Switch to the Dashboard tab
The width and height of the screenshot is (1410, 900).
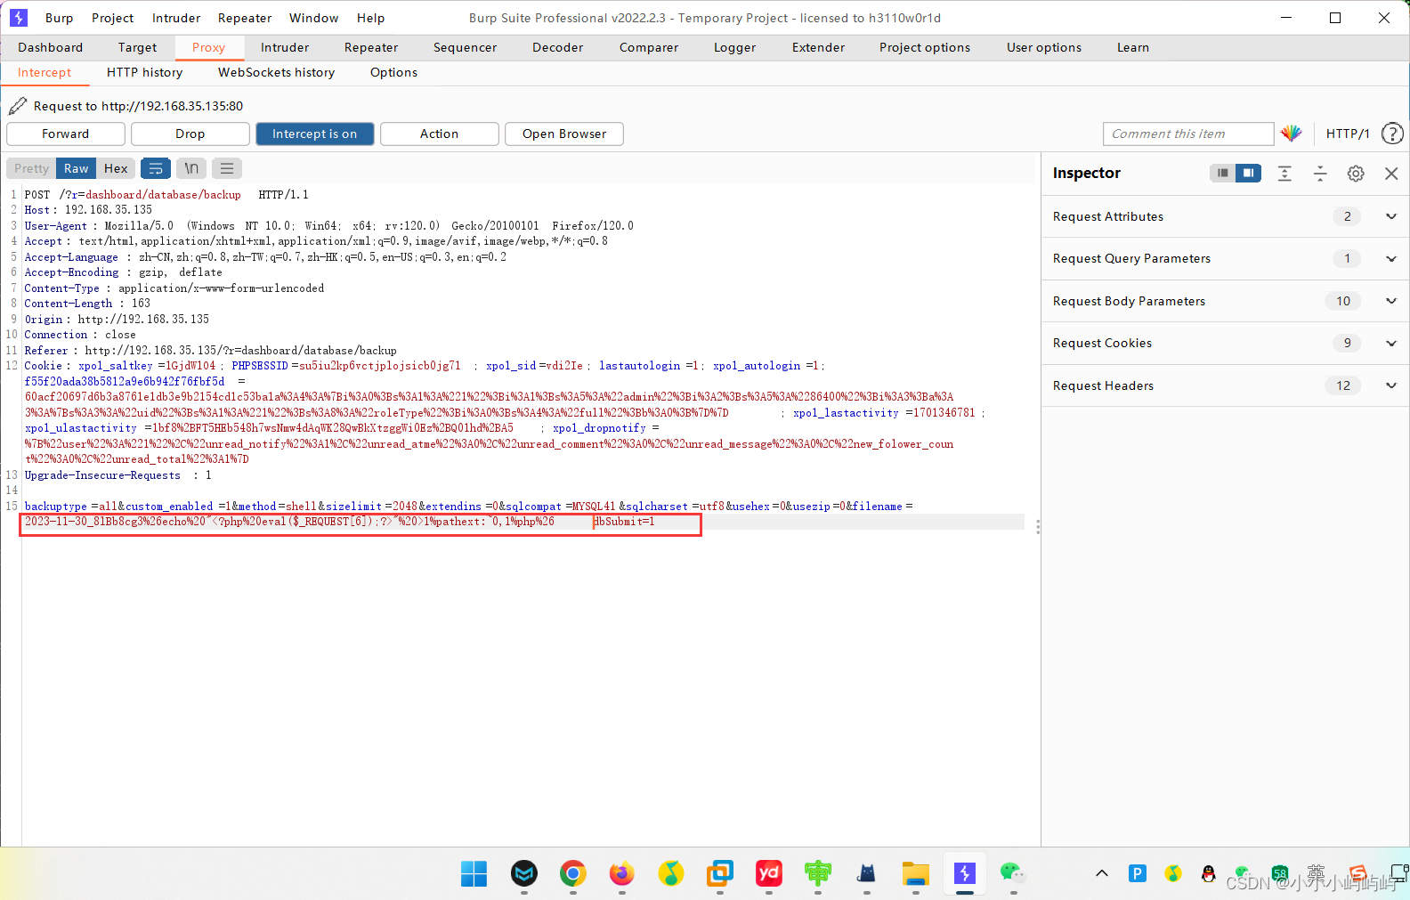point(51,47)
